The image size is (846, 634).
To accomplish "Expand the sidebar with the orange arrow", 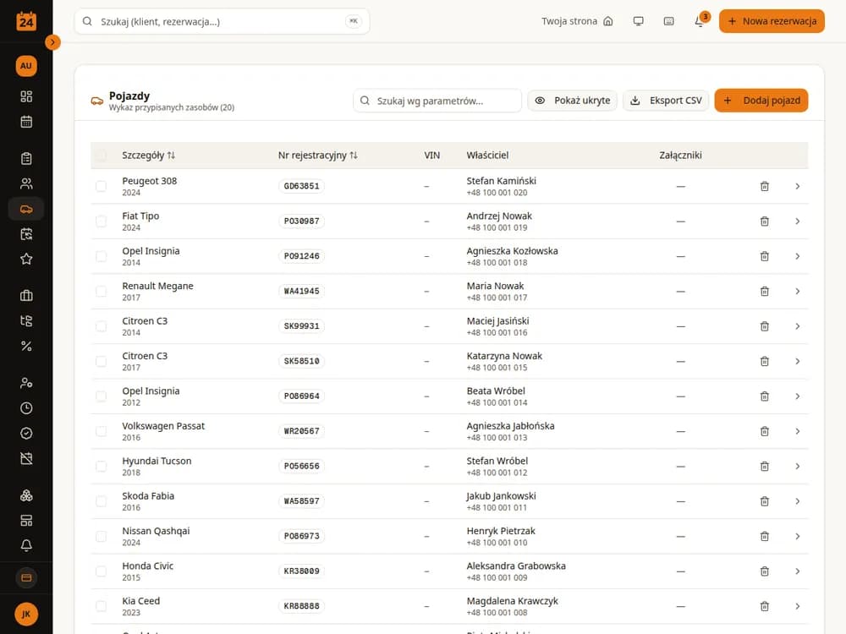I will [52, 42].
